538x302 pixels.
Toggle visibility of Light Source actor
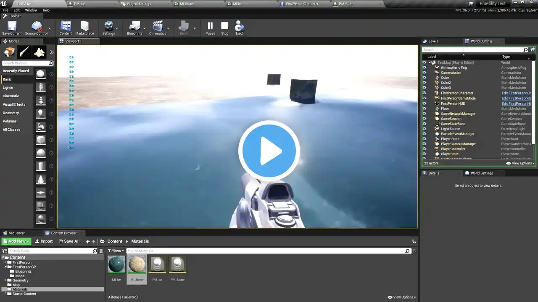424,129
